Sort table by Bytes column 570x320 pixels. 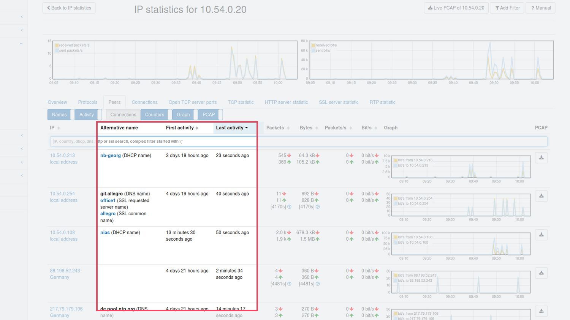308,128
